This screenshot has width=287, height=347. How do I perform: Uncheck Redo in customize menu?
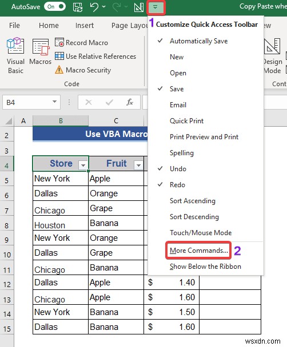pyautogui.click(x=206, y=185)
